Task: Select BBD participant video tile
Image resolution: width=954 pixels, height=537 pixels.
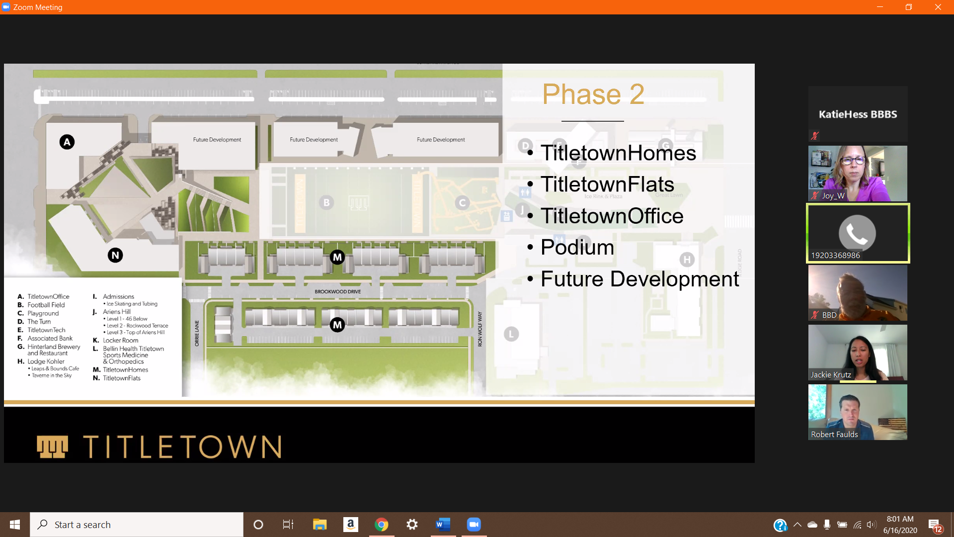Action: [858, 293]
